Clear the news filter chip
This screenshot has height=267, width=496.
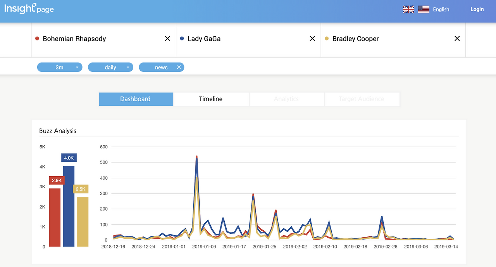tap(179, 67)
